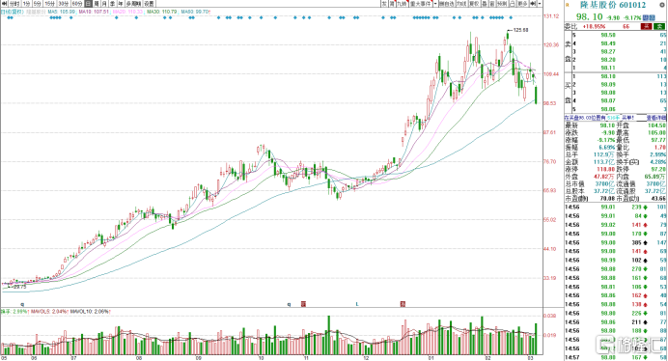668x361 pixels.
Task: Open the 多周期 multi-period view
Action: pos(133,4)
